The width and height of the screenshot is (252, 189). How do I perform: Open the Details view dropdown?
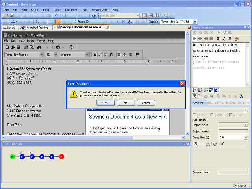tap(138, 16)
